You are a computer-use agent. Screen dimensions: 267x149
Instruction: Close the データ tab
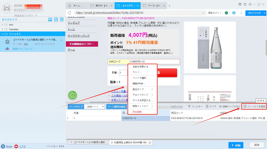click(x=164, y=6)
